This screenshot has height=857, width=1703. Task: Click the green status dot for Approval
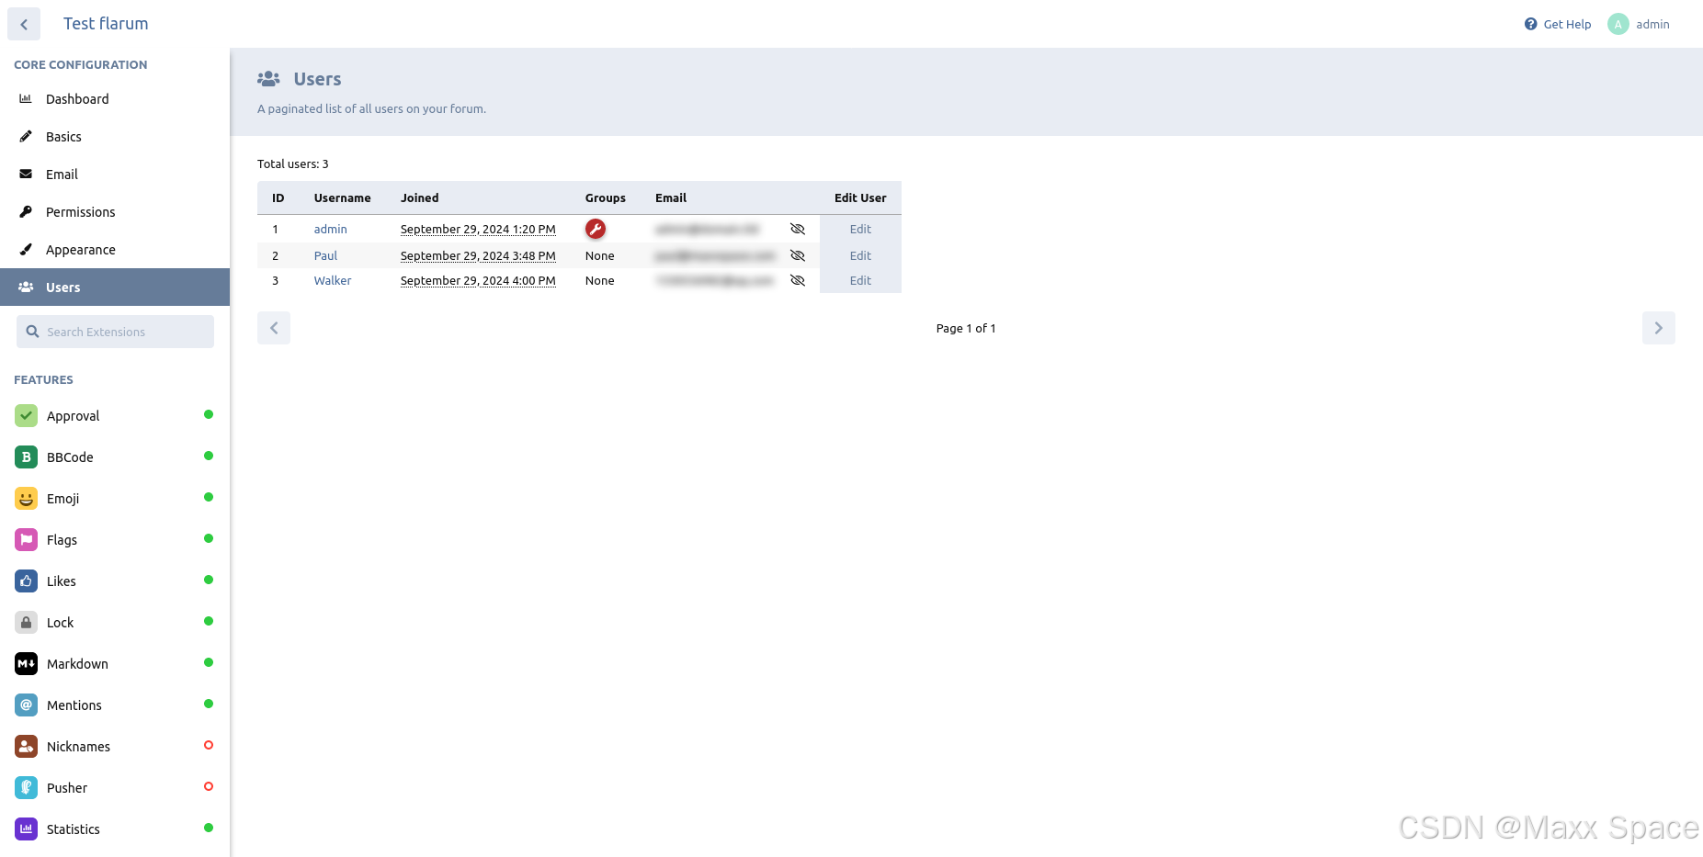209,414
